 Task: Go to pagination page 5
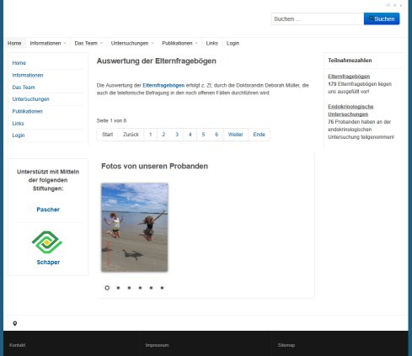pyautogui.click(x=203, y=135)
